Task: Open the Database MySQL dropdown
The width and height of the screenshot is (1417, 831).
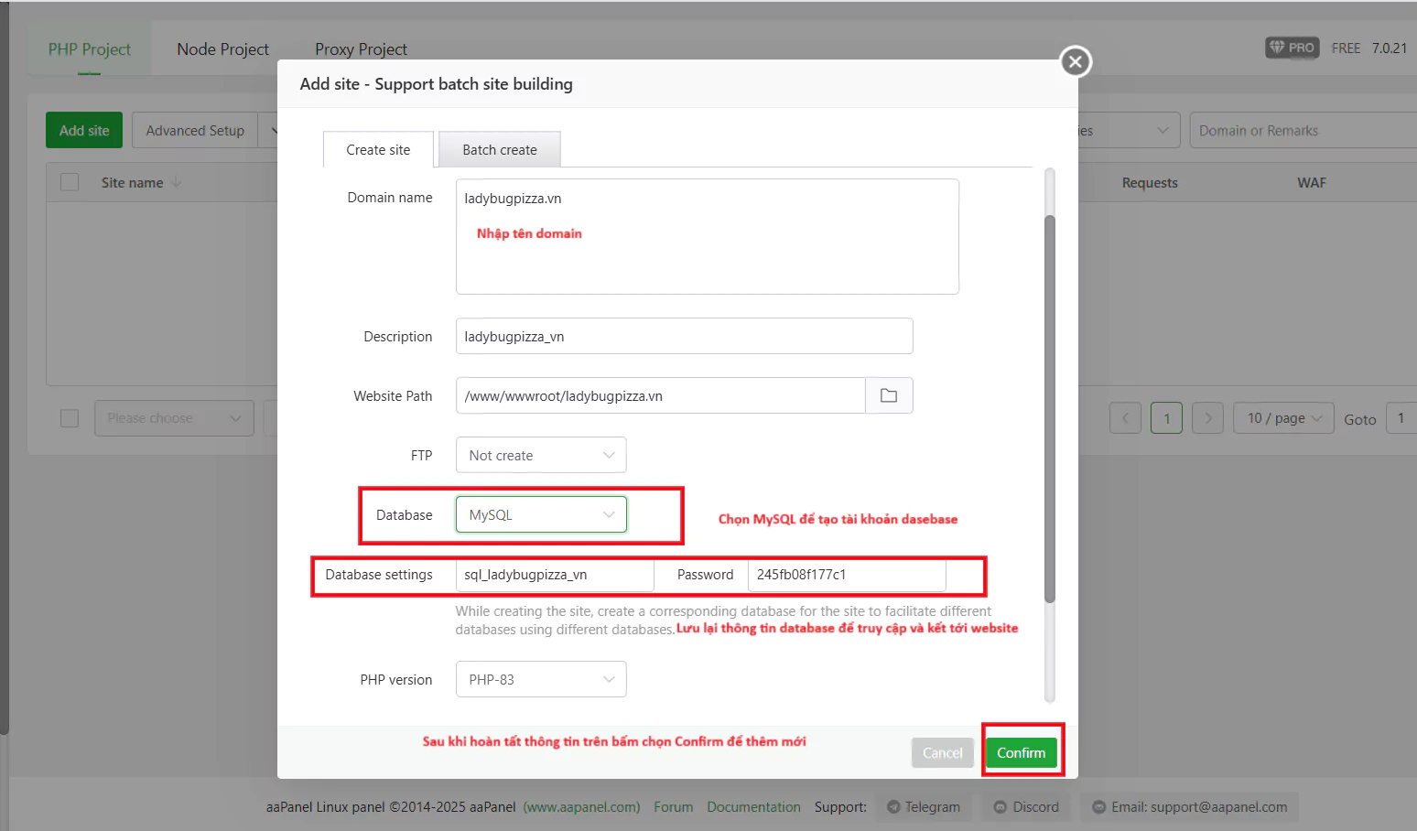Action: coord(541,514)
